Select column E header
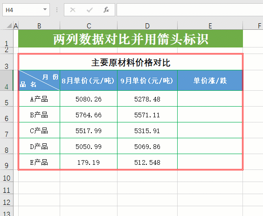This screenshot has height=216, width=263. [210, 26]
